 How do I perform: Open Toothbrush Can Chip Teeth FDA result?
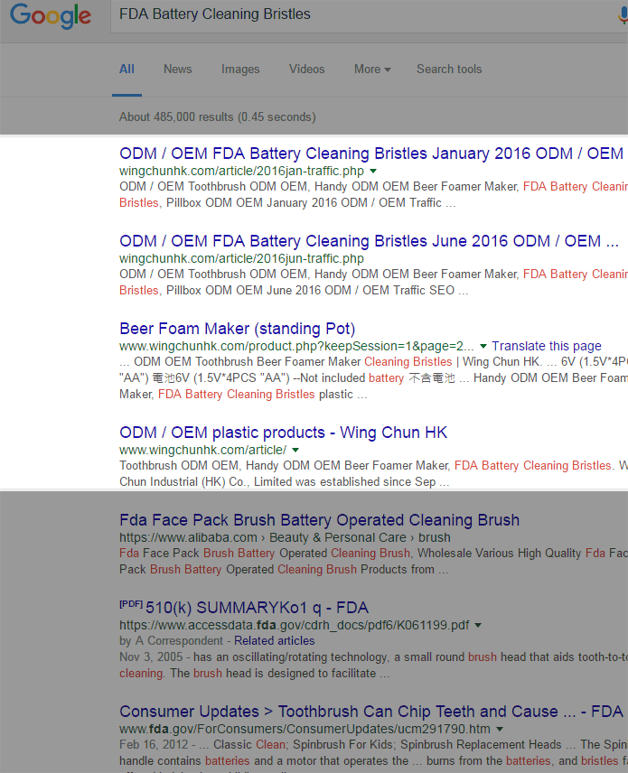coord(371,712)
